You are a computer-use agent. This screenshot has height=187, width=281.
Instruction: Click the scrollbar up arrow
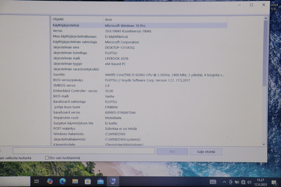266,18
